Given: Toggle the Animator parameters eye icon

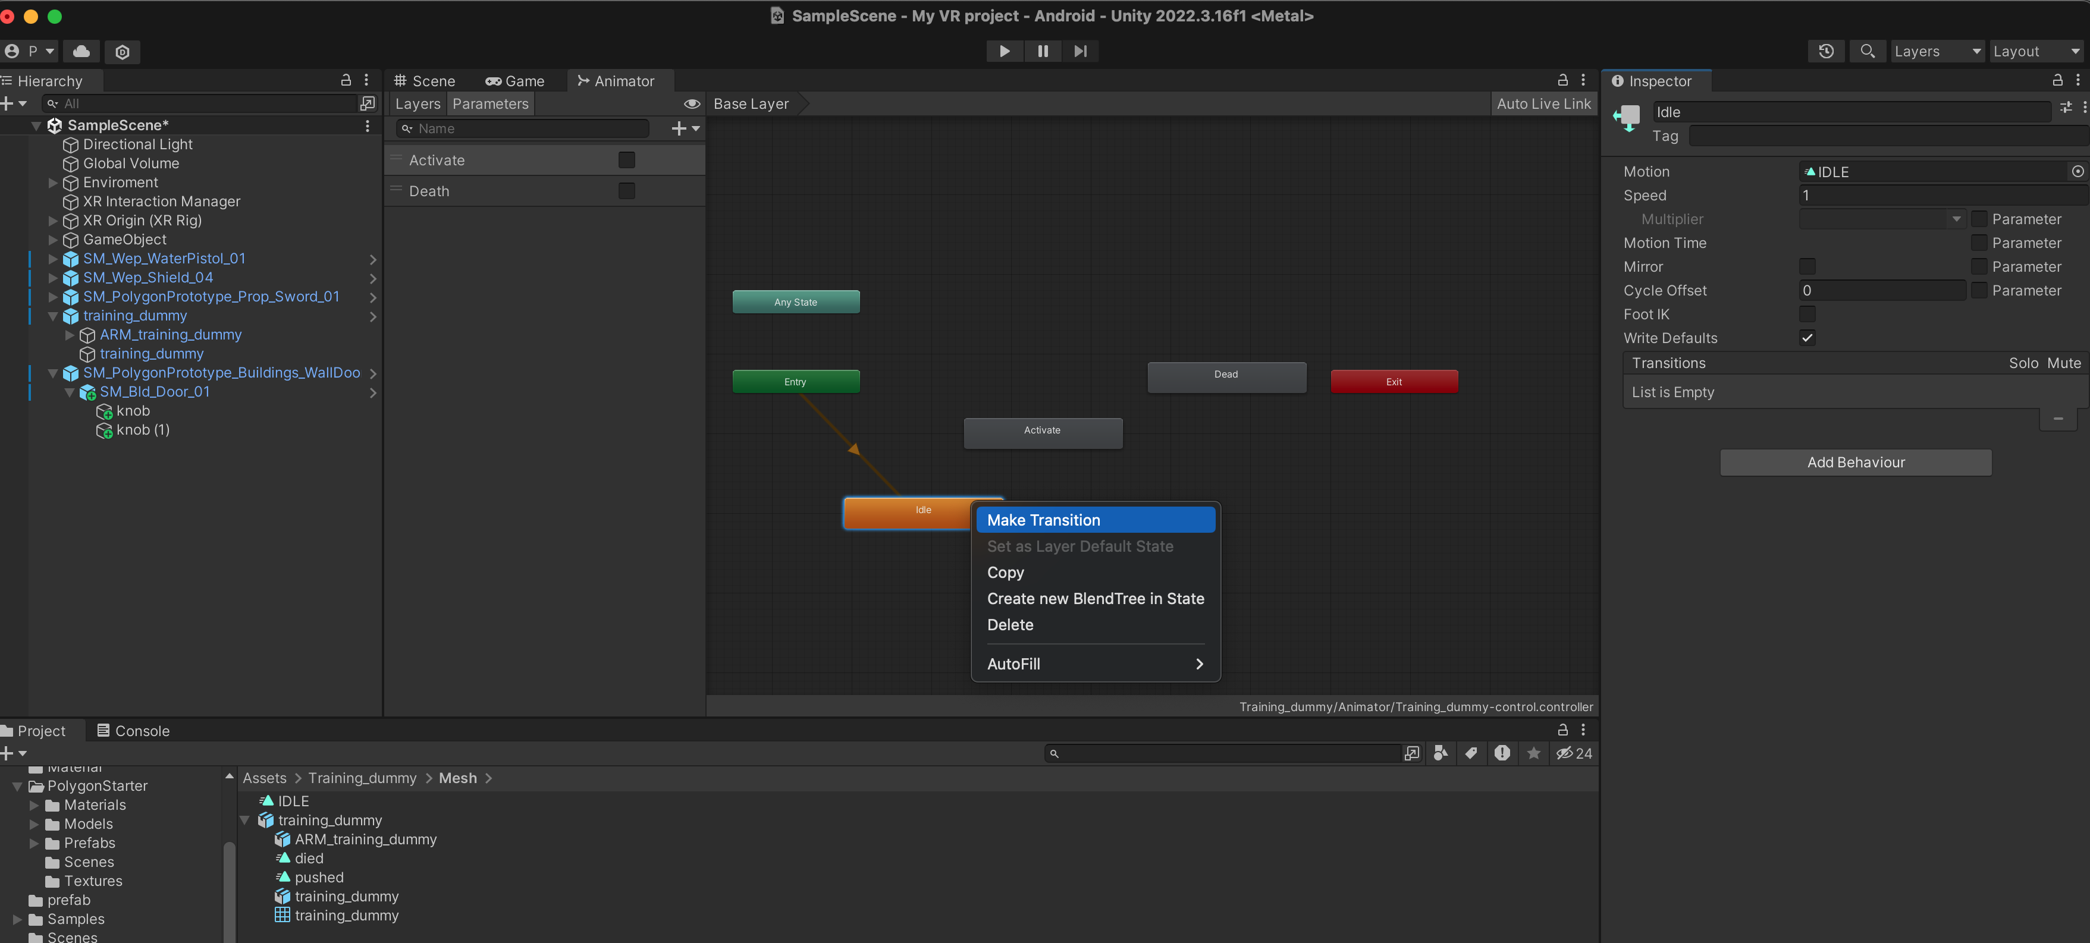Looking at the screenshot, I should (x=691, y=104).
